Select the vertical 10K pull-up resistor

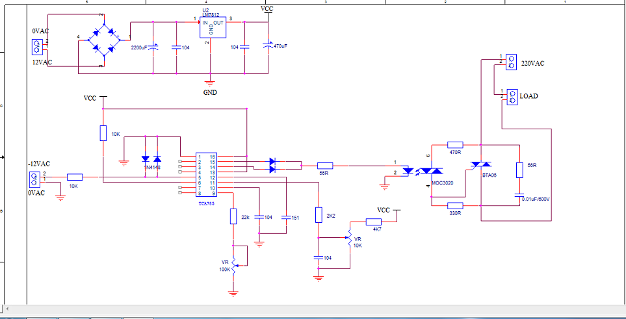(103, 133)
